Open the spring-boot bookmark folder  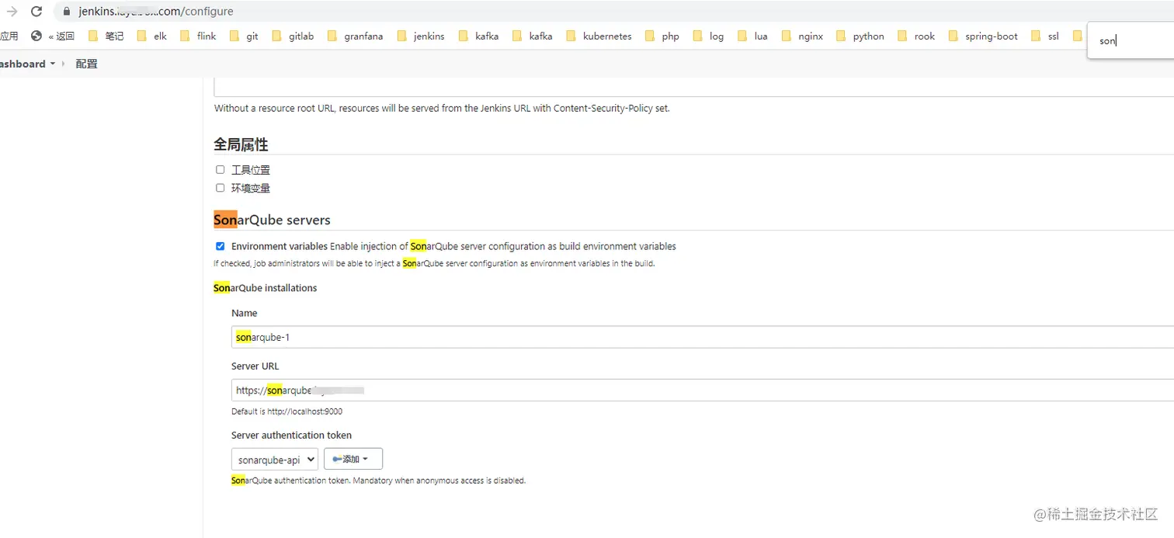coord(983,36)
